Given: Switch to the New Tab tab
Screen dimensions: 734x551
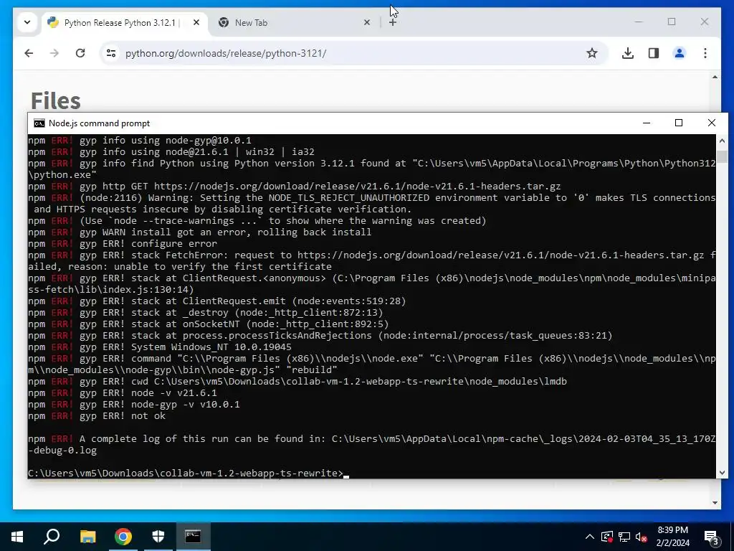Looking at the screenshot, I should pyautogui.click(x=294, y=23).
